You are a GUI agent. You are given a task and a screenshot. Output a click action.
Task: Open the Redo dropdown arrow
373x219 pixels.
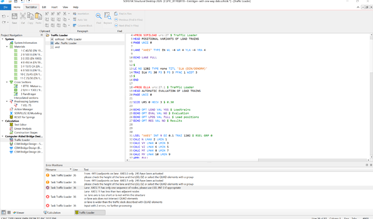[x=8, y=22]
